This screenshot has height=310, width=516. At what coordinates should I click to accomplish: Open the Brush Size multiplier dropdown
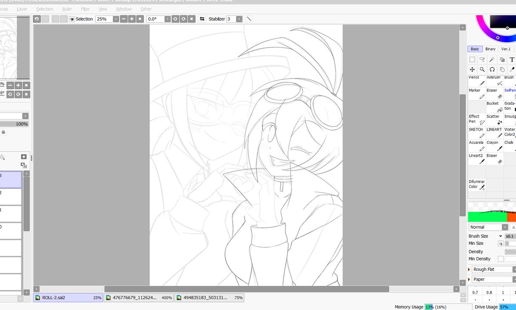(501, 236)
